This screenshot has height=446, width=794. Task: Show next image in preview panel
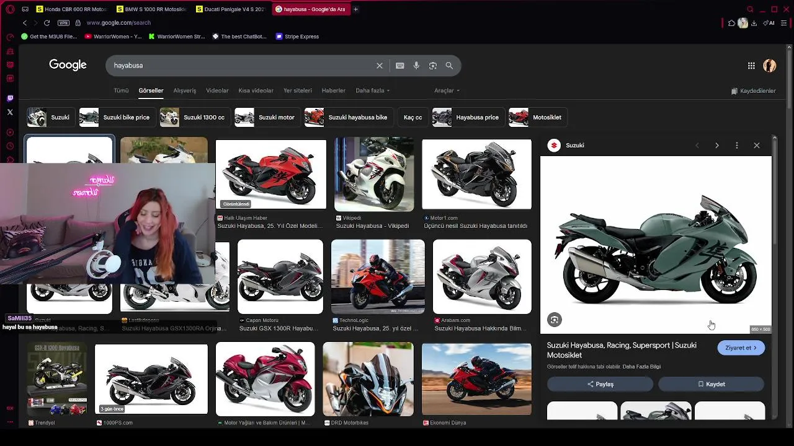coord(717,146)
